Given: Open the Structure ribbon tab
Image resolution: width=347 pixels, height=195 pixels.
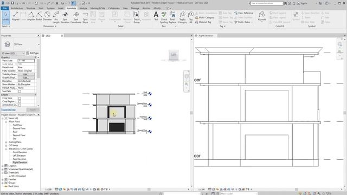Looking at the screenshot, I should [31, 8].
